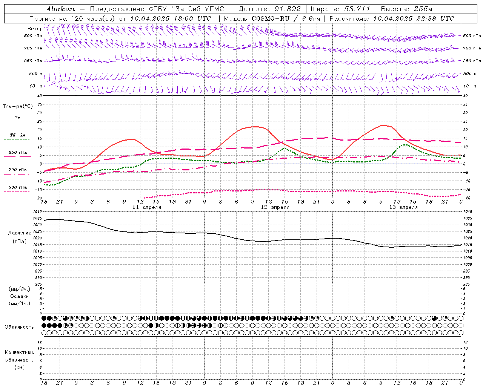Click the 'Тем-ра(°C)' temperature panel label
The image size is (483, 386).
coord(18,107)
